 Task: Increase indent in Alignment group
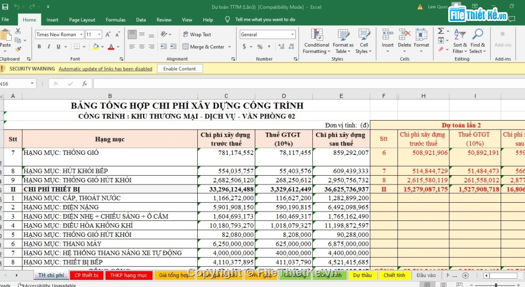click(174, 47)
